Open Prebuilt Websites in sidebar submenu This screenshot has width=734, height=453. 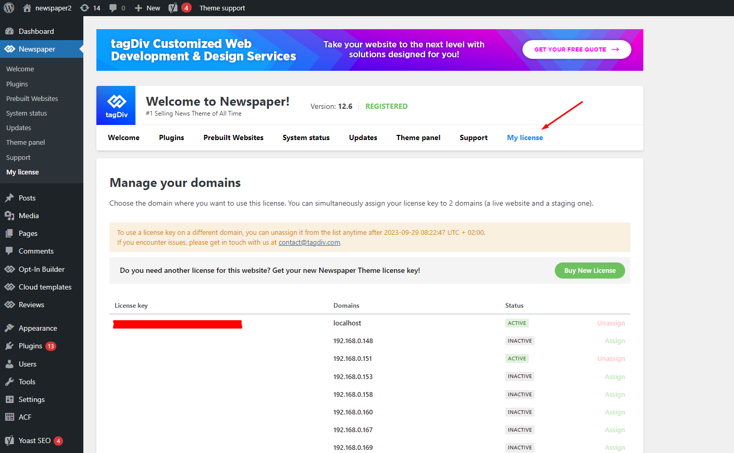coord(32,98)
